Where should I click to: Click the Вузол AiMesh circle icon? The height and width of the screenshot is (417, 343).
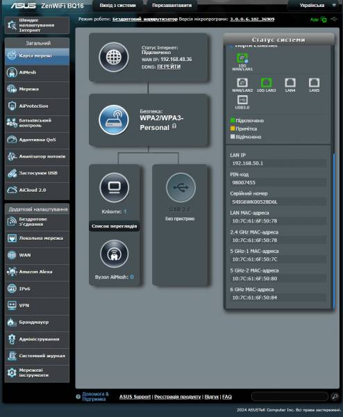pos(115,254)
